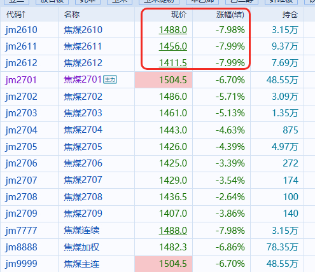Click change -5.71% in the jm2702 row
315x272 pixels.
230,97
